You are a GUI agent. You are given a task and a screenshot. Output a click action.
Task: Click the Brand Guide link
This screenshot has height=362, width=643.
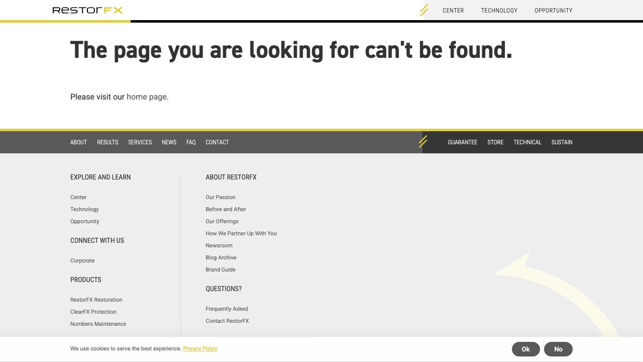coord(221,269)
